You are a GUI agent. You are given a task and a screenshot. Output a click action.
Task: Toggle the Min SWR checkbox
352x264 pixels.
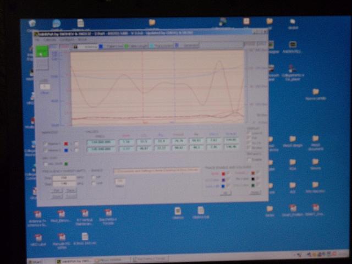tap(46, 164)
